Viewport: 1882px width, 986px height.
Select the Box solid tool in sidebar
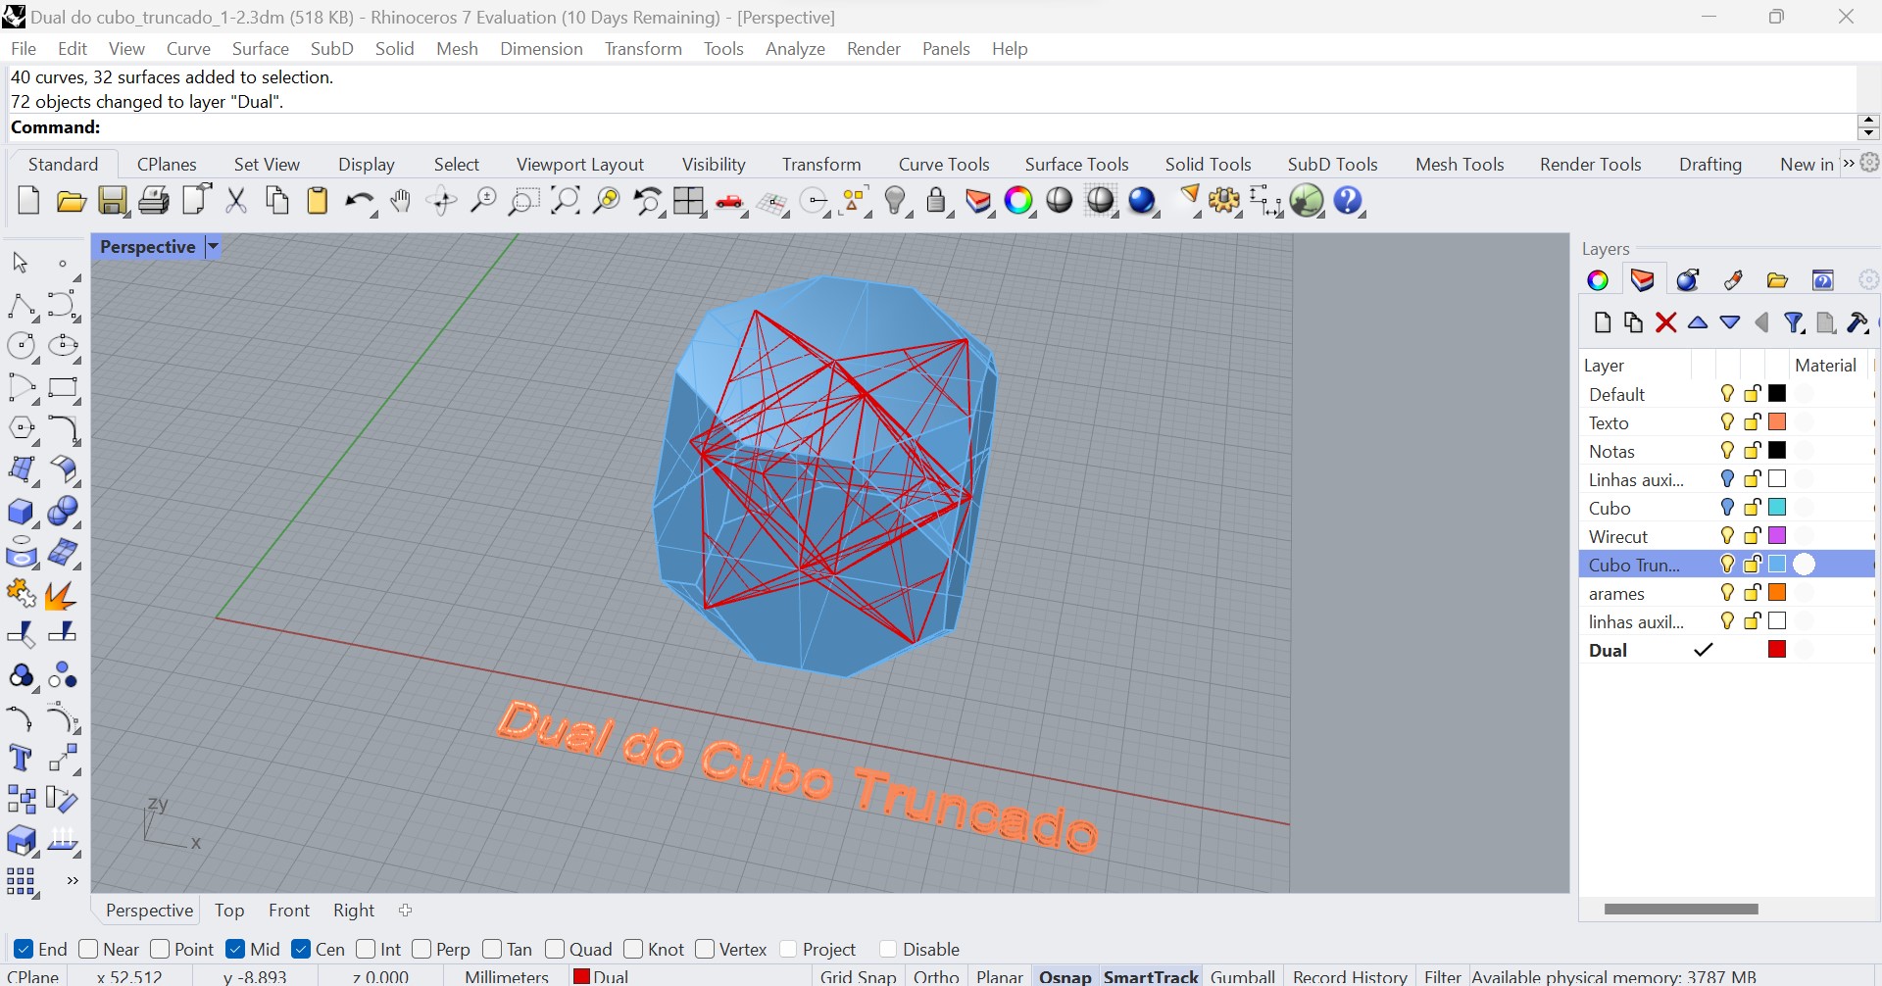[22, 512]
